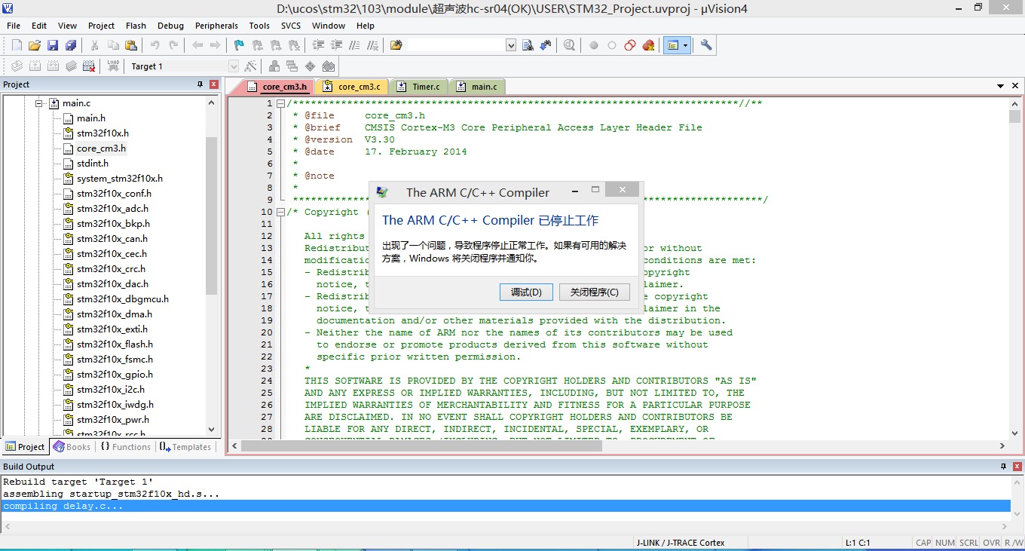Image resolution: width=1025 pixels, height=551 pixels.
Task: Open Configuration with the wrench icon
Action: tap(706, 45)
